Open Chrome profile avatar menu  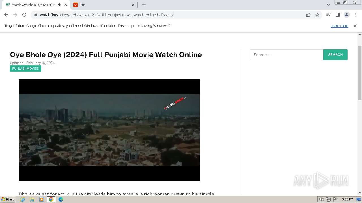[x=346, y=15]
